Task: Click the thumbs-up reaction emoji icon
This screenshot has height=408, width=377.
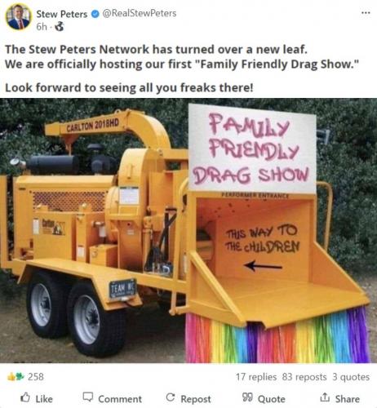Action: [11, 377]
